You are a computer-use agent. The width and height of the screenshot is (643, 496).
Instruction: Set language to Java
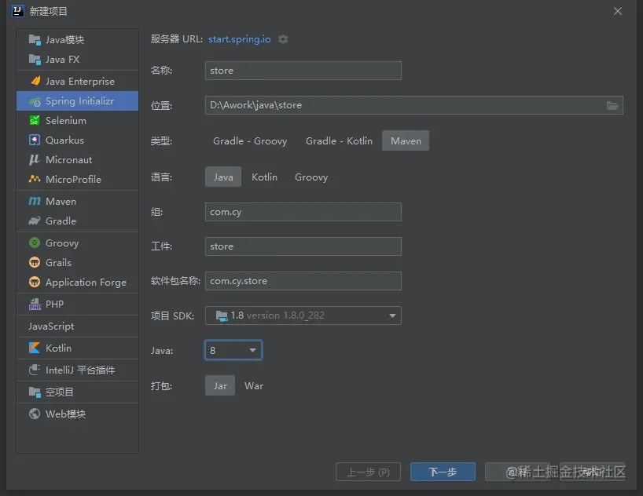point(223,177)
